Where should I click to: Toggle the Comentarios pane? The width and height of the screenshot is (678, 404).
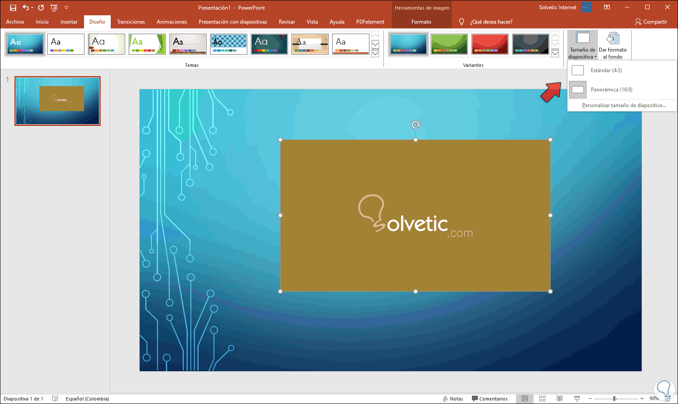[x=490, y=399]
